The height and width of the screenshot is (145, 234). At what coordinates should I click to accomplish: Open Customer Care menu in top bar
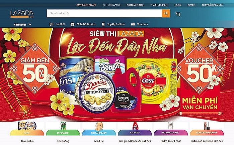(135, 5)
